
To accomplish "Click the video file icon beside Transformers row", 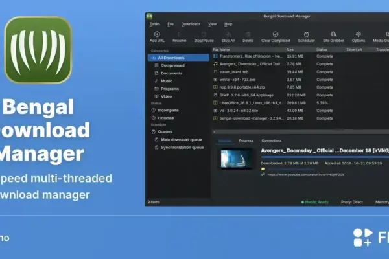I will pyautogui.click(x=215, y=56).
